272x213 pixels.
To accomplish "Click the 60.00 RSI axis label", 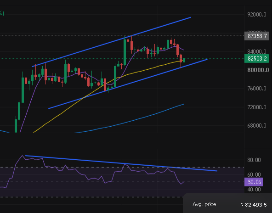I will [254, 175].
